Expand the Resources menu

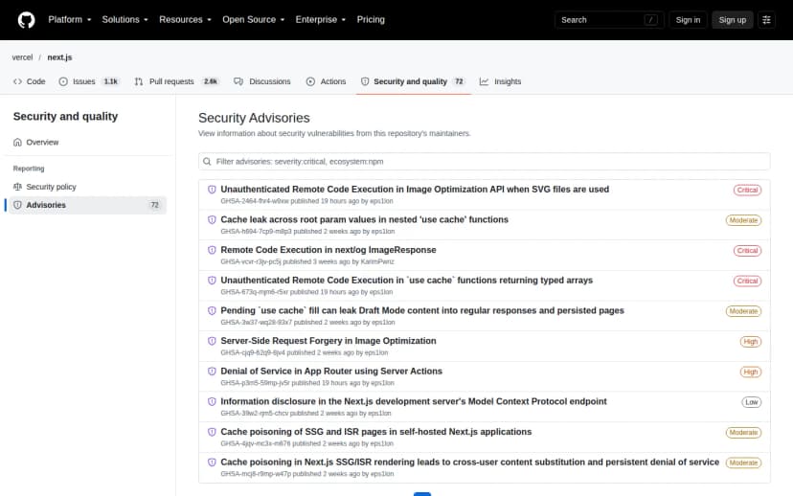(185, 20)
